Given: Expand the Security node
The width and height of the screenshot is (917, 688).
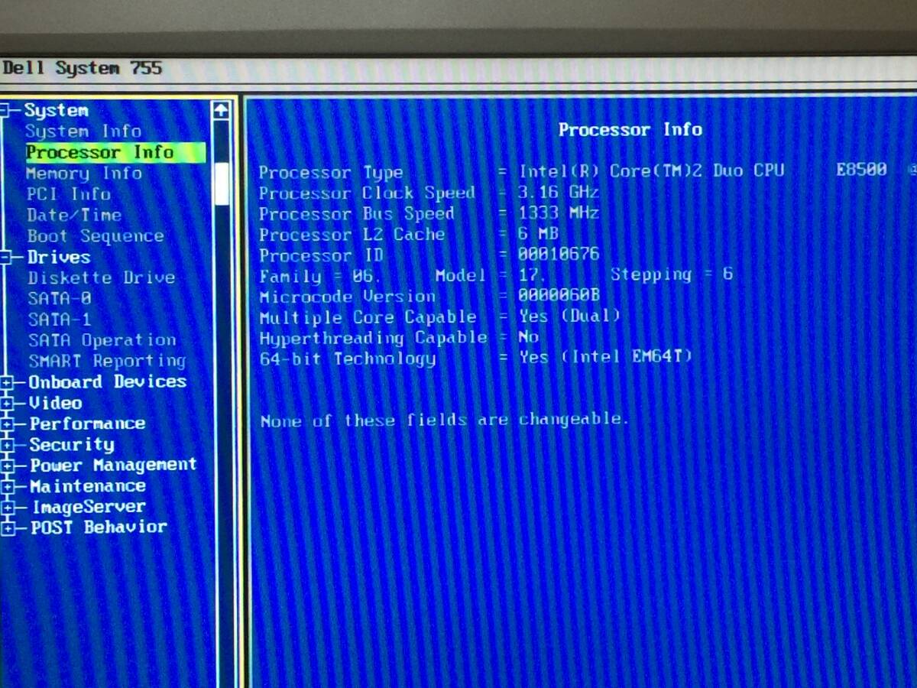Looking at the screenshot, I should click(x=7, y=445).
